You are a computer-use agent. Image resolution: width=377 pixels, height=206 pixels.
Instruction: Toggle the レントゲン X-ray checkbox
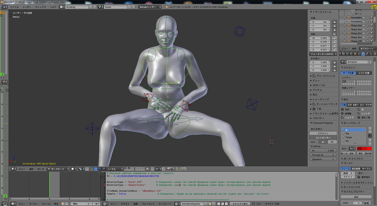pos(359,113)
